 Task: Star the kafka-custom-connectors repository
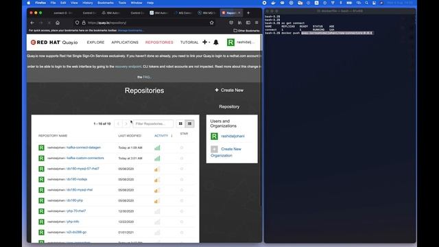[182, 158]
